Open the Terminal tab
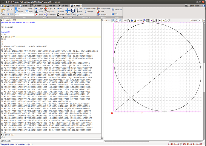The height and width of the screenshot is (146, 206). tap(192, 6)
